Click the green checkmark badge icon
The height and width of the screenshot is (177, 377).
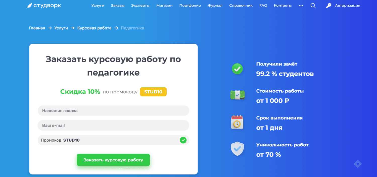click(237, 69)
